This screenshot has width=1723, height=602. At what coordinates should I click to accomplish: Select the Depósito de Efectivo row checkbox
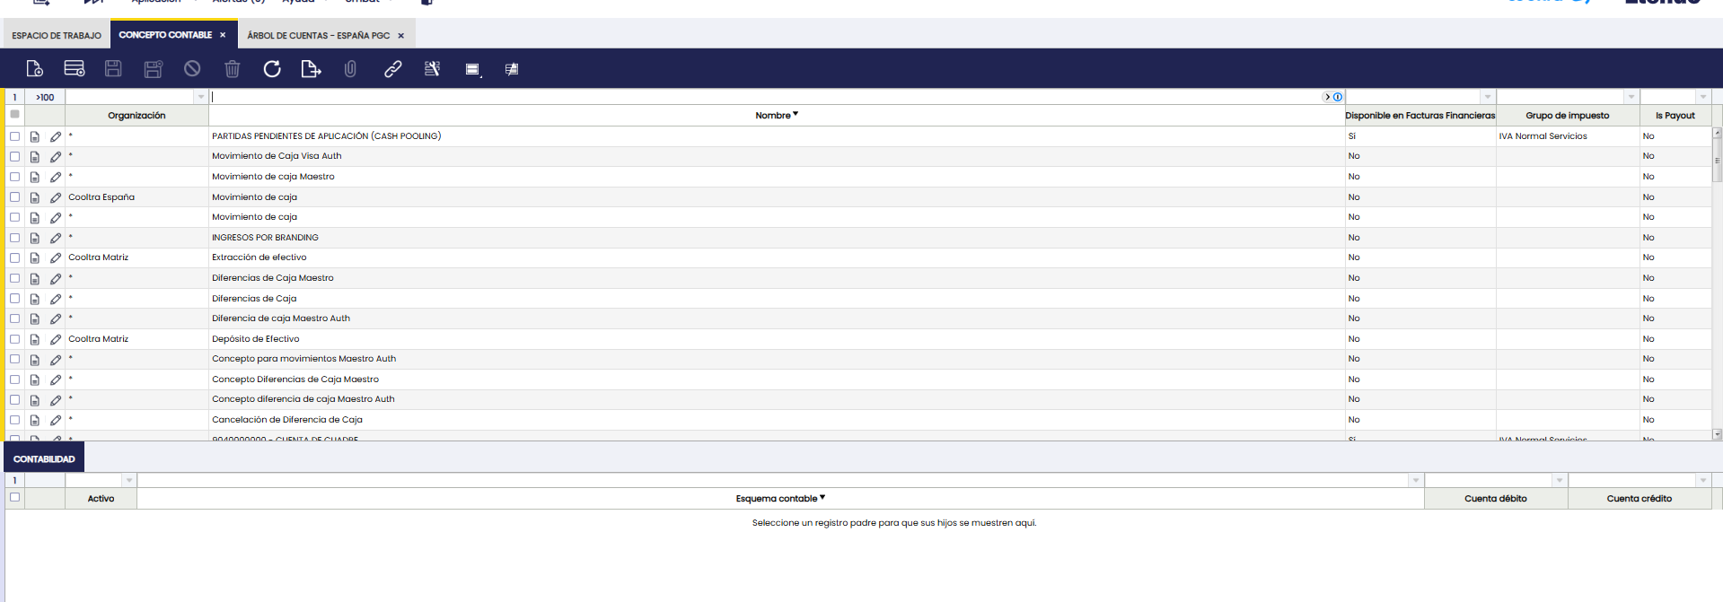(x=14, y=339)
